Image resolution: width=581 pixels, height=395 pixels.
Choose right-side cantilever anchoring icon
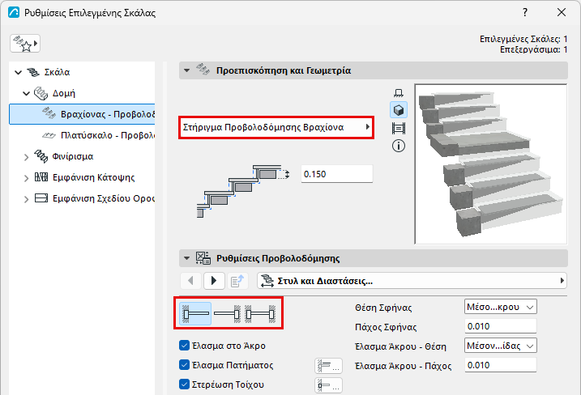[x=228, y=314]
